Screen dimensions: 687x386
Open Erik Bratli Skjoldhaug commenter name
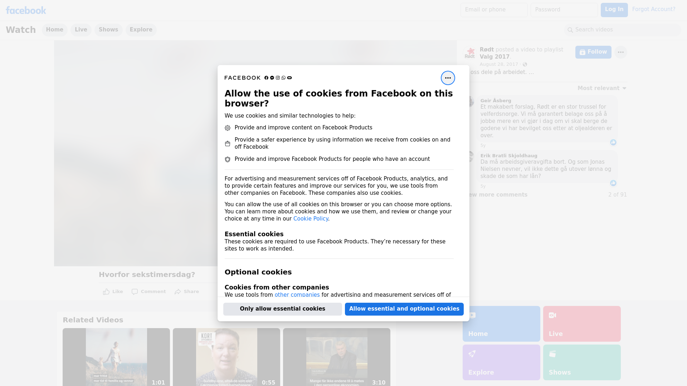click(509, 156)
